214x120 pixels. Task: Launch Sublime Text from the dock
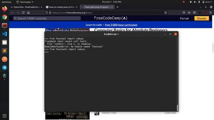(x=4, y=51)
